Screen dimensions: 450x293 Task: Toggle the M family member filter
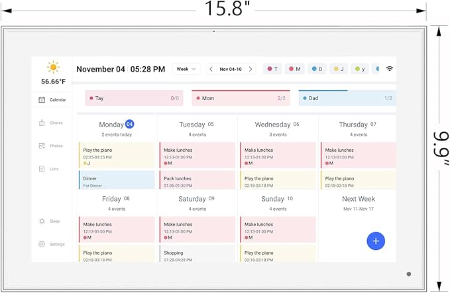pyautogui.click(x=294, y=69)
